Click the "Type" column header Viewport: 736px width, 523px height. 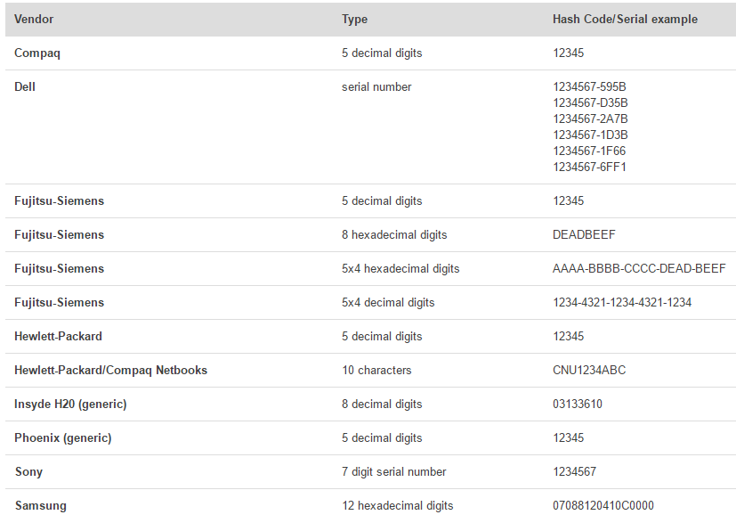[x=354, y=20]
